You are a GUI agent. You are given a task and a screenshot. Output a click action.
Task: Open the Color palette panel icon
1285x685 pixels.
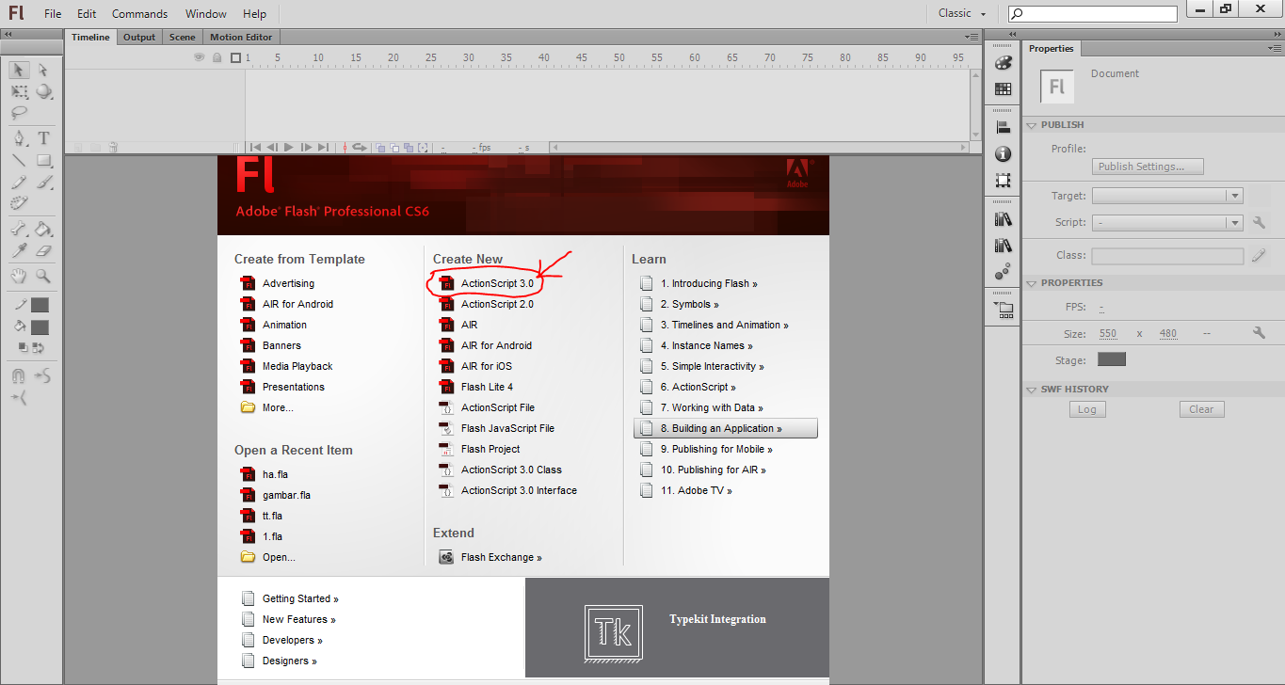coord(1003,63)
